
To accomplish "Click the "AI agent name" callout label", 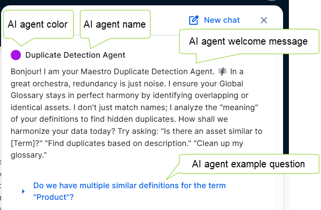I will pos(115,24).
